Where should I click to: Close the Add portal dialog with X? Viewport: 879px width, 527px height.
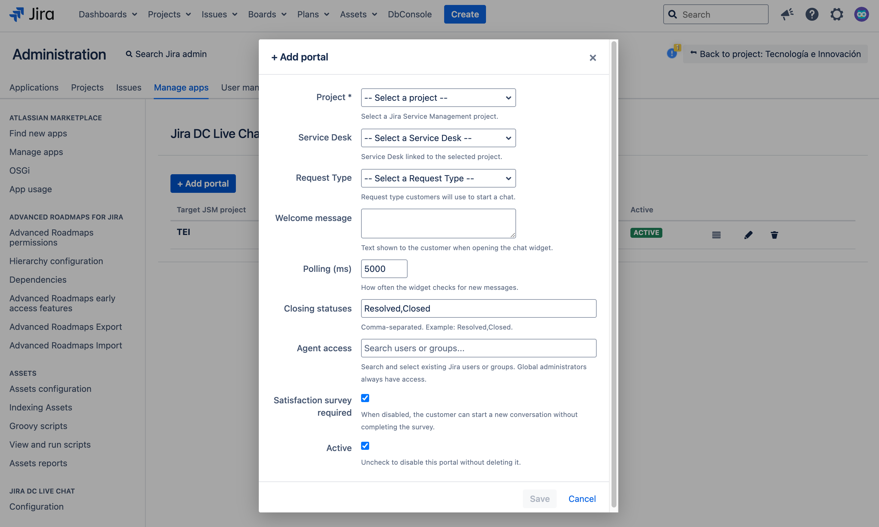point(593,58)
